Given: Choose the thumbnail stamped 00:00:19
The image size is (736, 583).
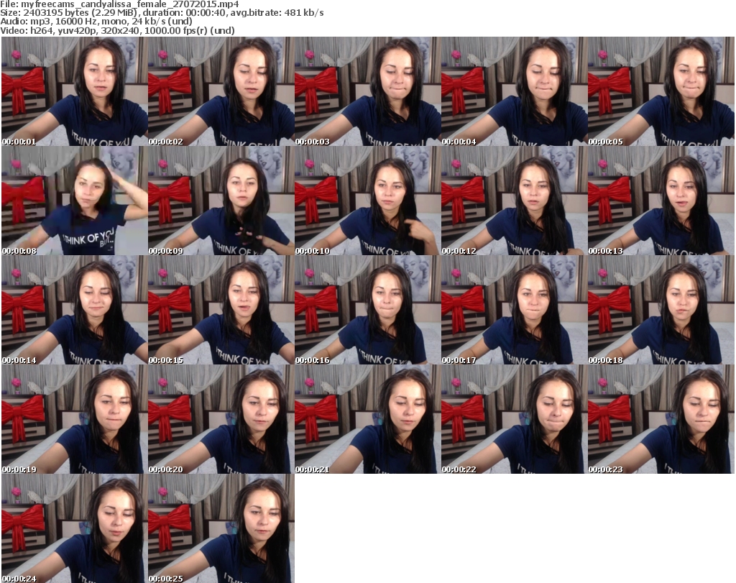Looking at the screenshot, I should click(75, 419).
